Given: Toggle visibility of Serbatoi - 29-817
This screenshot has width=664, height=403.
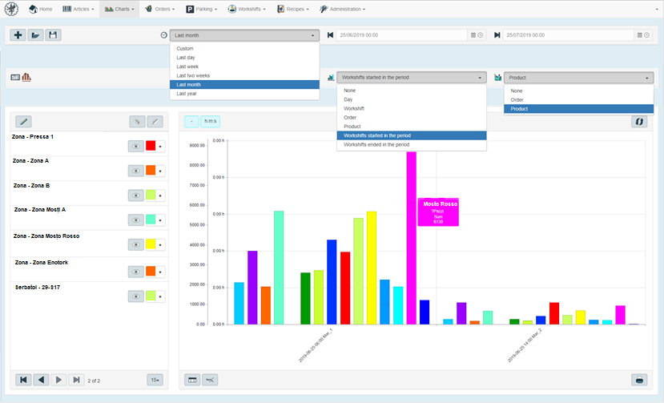Looking at the screenshot, I should (136, 296).
